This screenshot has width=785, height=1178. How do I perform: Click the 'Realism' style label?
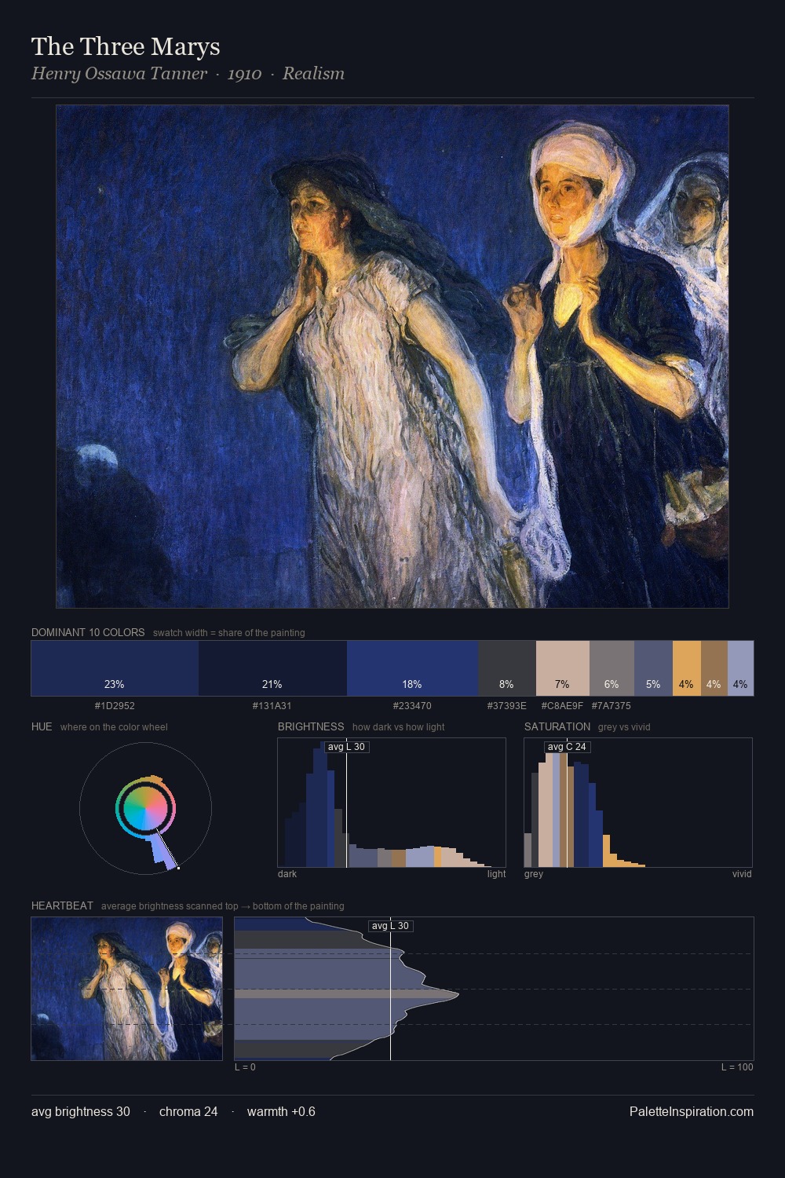(313, 74)
